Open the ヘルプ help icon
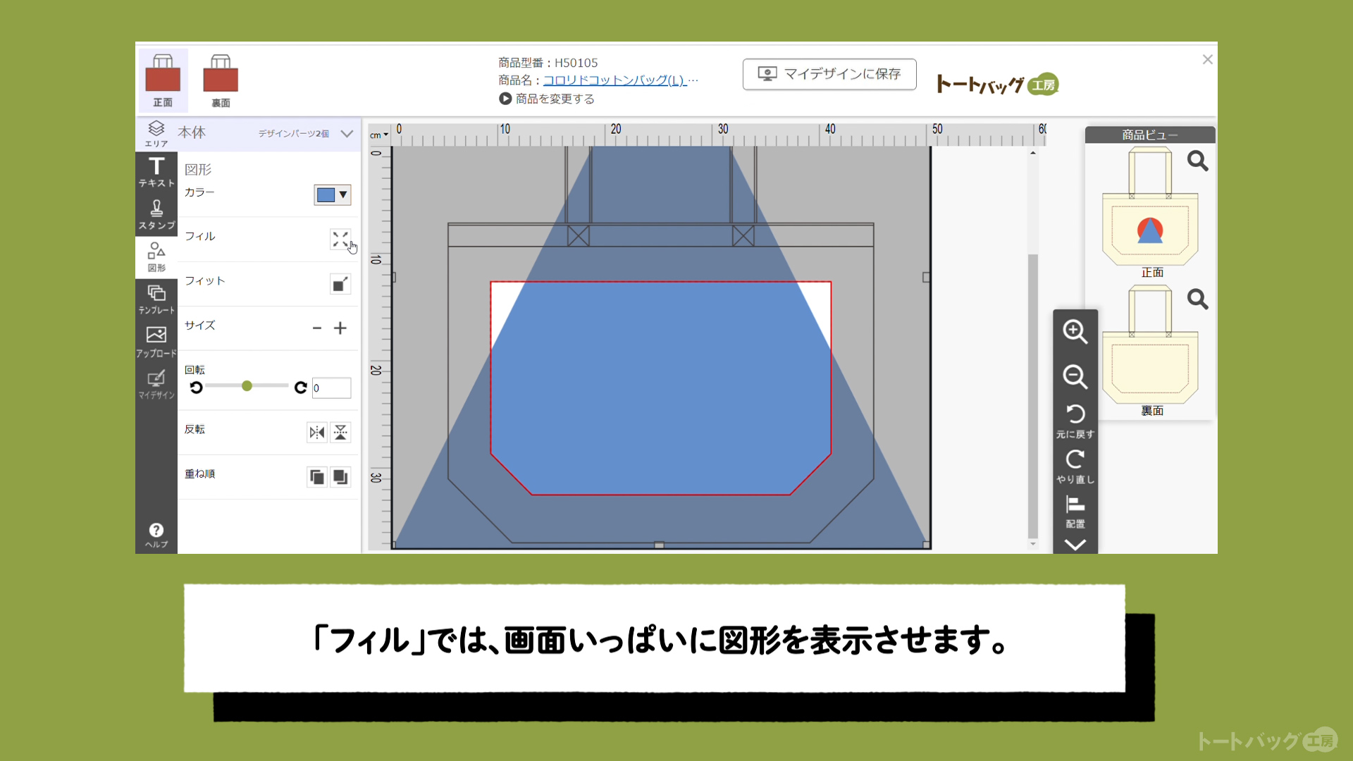The image size is (1353, 761). pos(156,536)
